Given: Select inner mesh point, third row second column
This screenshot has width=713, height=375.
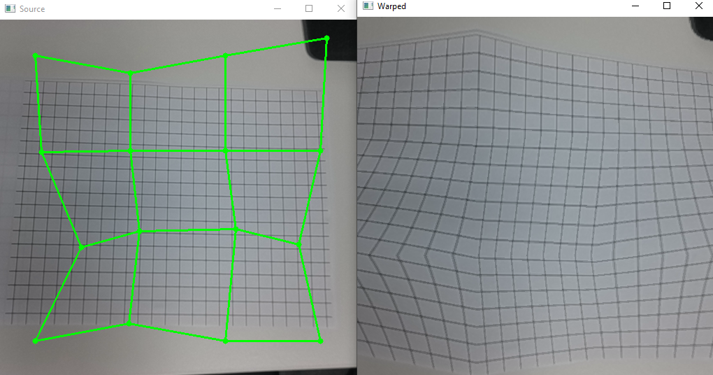Looking at the screenshot, I should 139,232.
